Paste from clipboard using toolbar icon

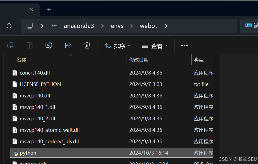pos(29,45)
